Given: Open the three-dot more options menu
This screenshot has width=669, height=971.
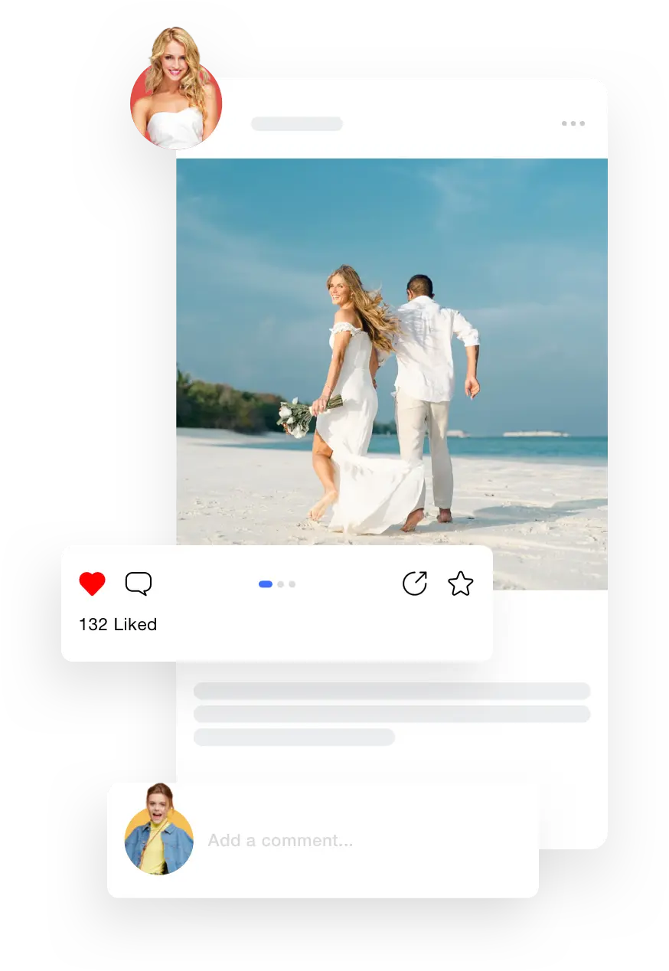Looking at the screenshot, I should tap(573, 123).
